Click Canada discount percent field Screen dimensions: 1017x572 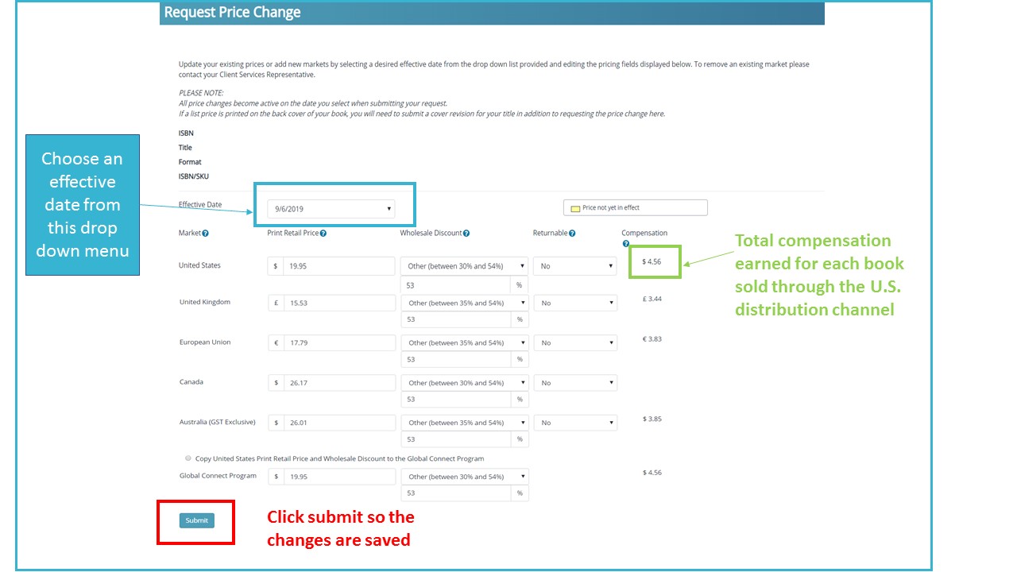click(457, 399)
